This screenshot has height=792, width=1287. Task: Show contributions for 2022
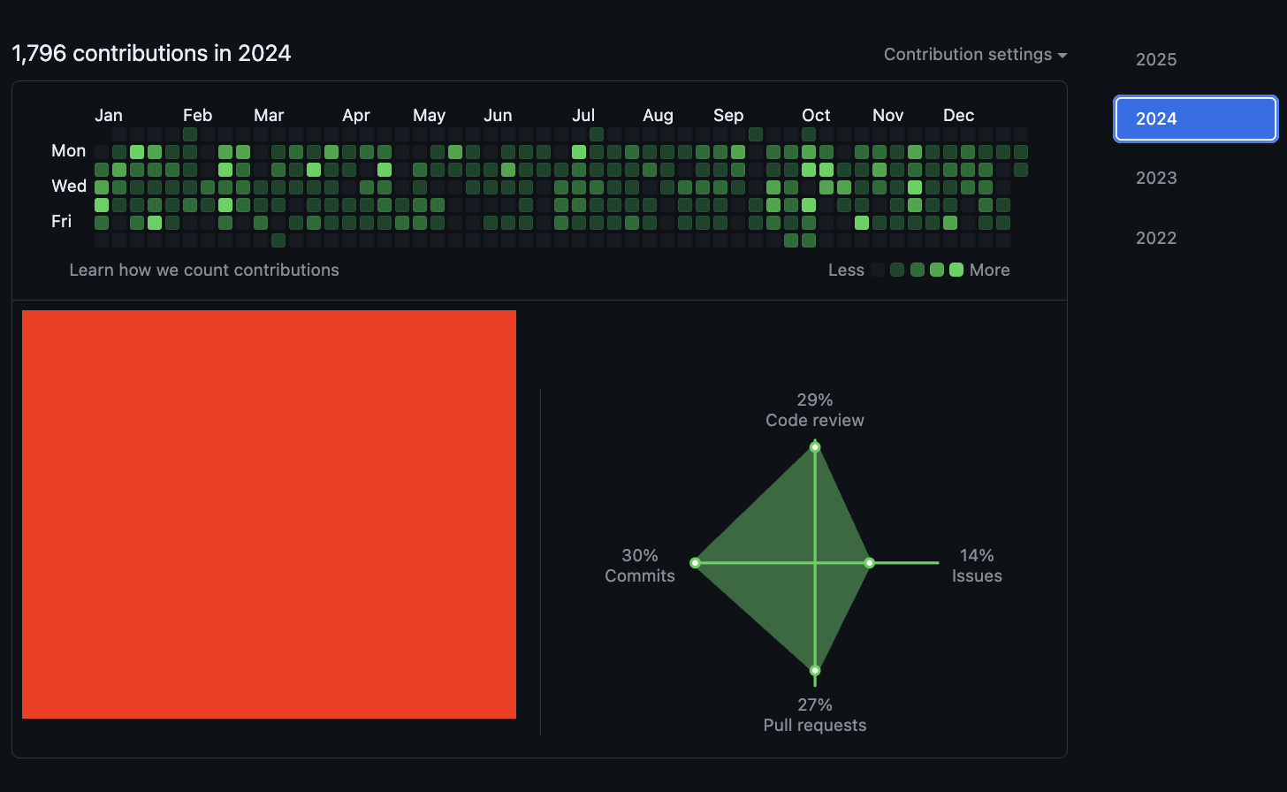1156,238
